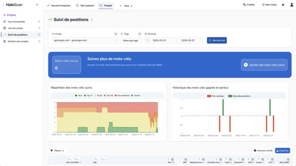Image resolution: width=296 pixels, height=166 pixels.
Task: Open Mes listes
Action: [269, 5]
